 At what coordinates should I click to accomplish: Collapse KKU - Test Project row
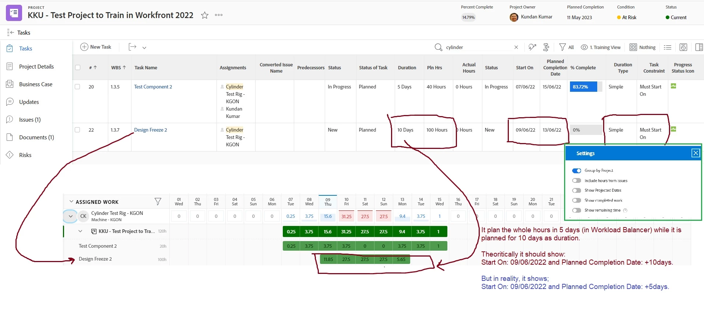(x=80, y=231)
